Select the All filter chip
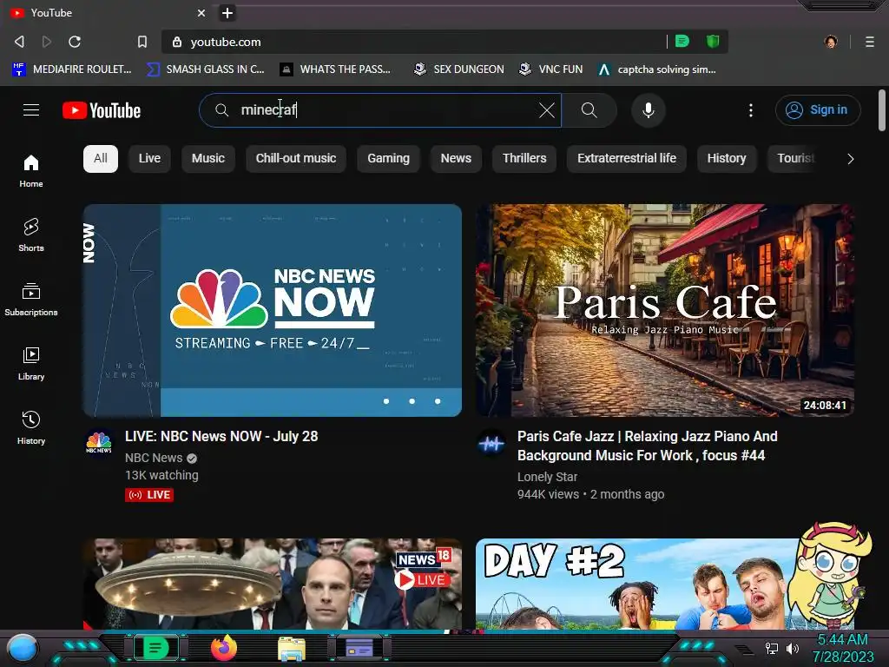The width and height of the screenshot is (889, 667). click(101, 158)
